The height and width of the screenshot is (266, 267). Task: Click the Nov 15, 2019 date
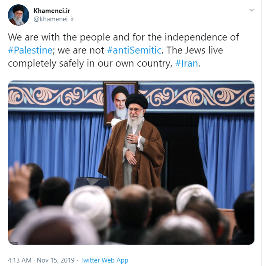[x=56, y=260]
